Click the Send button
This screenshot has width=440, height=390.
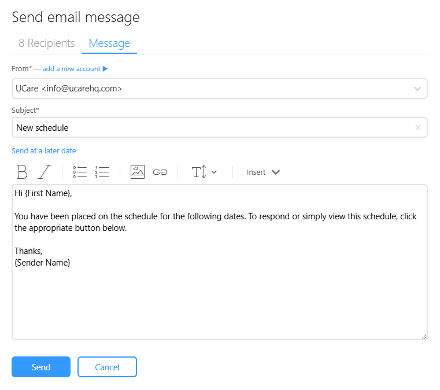pos(41,367)
